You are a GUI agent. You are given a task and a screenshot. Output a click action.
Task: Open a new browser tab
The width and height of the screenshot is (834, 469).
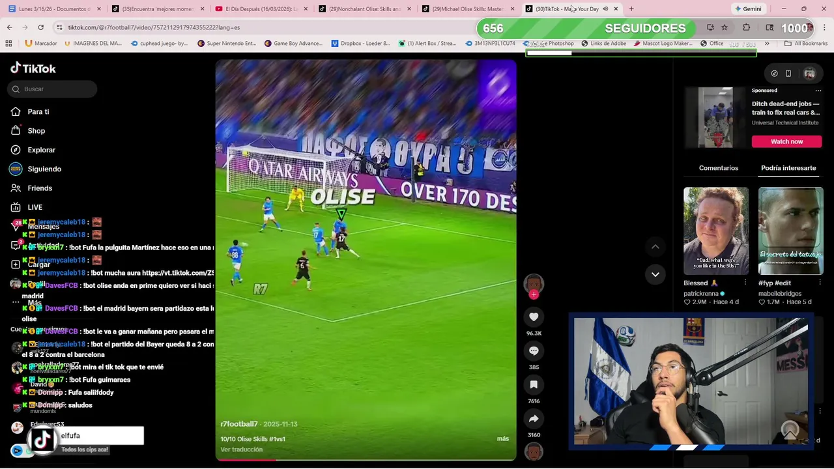[x=631, y=9]
